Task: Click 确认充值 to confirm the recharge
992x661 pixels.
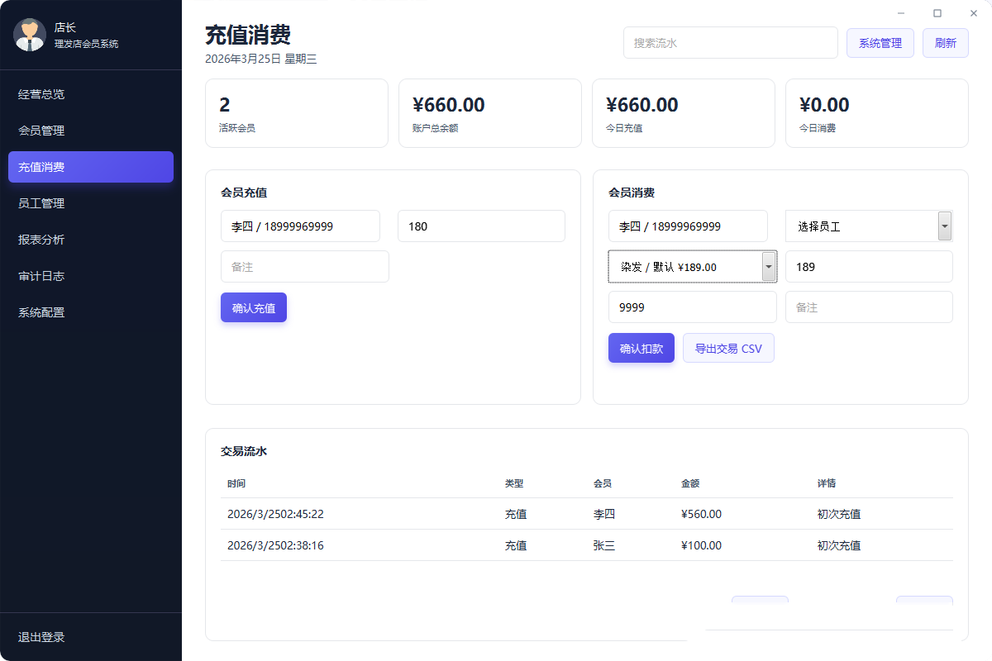Action: coord(254,307)
